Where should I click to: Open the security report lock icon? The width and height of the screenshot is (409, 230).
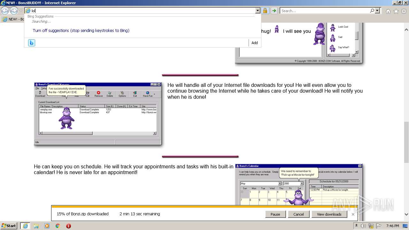click(x=265, y=11)
